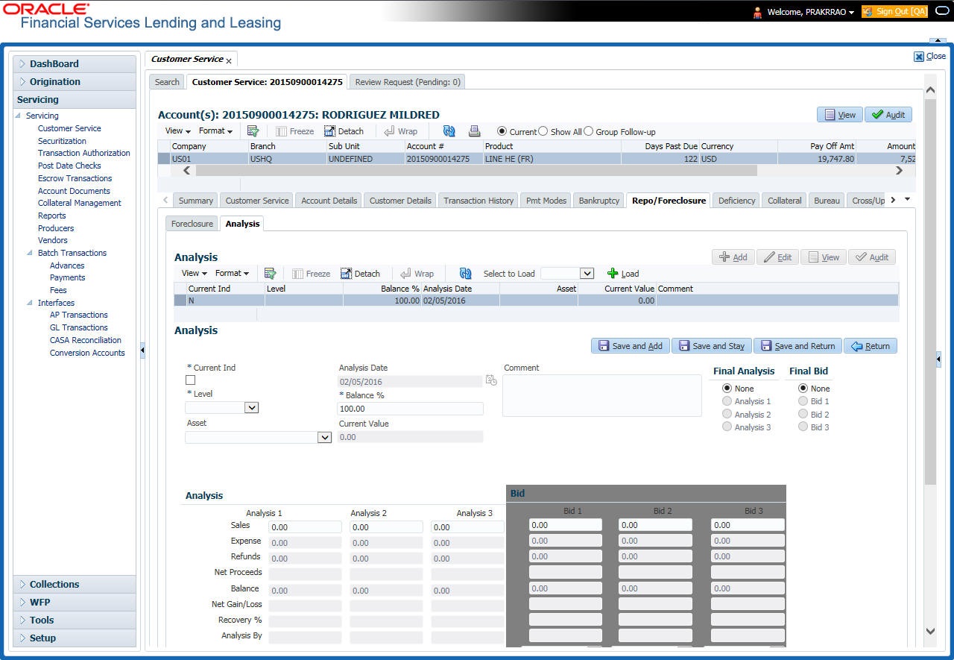Open the Asset dropdown
Viewport: 954px width, 660px height.
coord(324,438)
